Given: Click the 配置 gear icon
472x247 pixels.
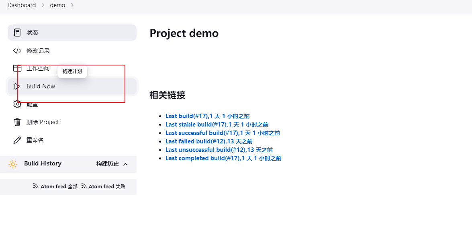Looking at the screenshot, I should point(17,104).
